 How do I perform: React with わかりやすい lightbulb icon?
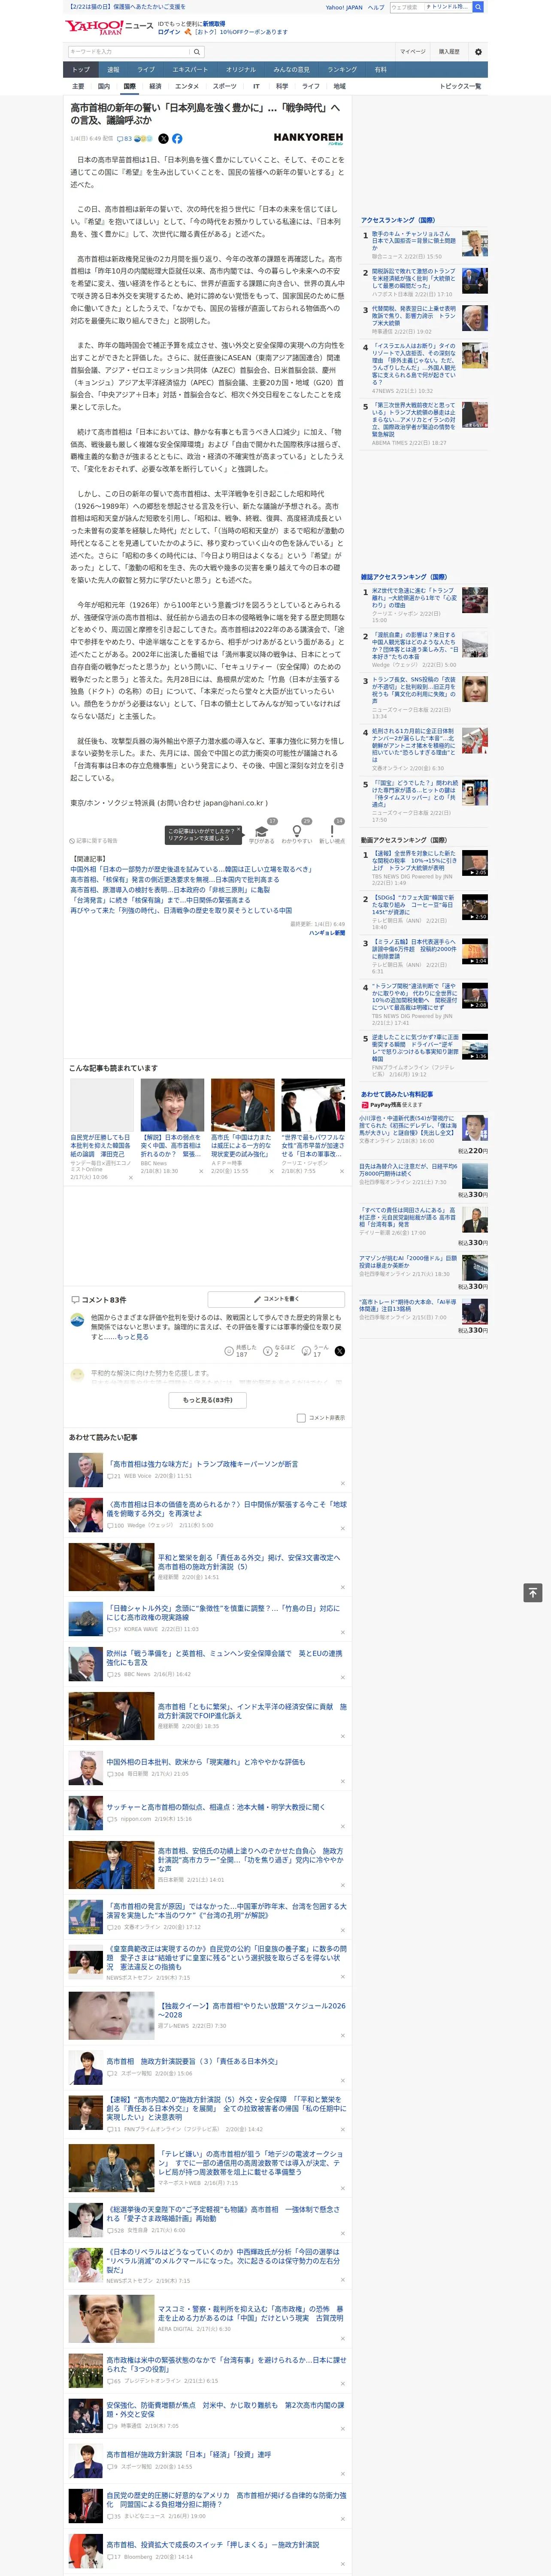pos(296,831)
